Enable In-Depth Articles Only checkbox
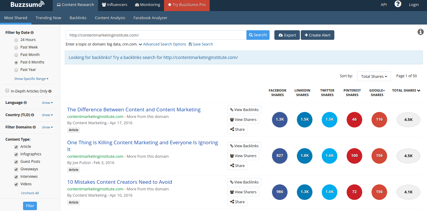427x211 pixels. pos(7,91)
